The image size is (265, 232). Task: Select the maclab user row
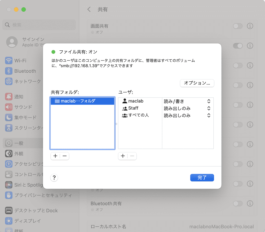[x=140, y=101]
